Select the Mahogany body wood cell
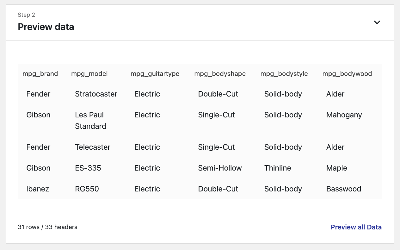This screenshot has height=250, width=400. click(344, 115)
